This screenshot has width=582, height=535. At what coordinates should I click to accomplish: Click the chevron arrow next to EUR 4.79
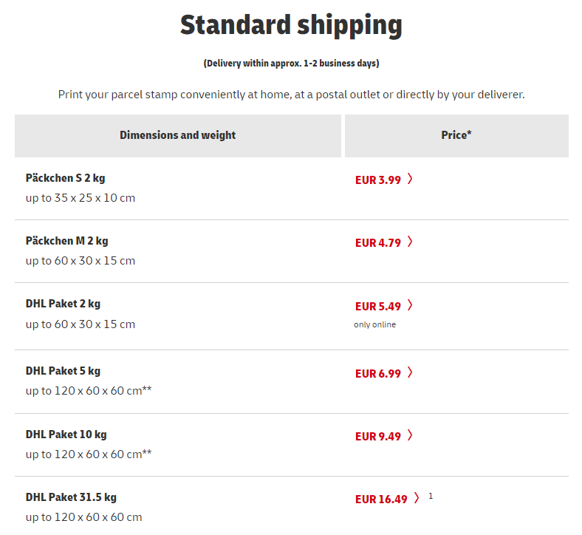click(410, 242)
